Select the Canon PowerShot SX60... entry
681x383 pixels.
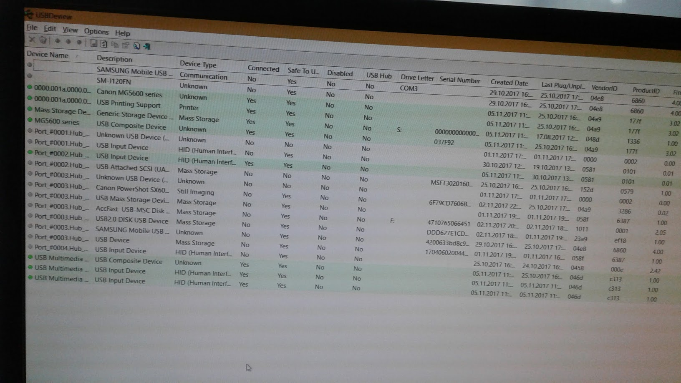click(132, 189)
